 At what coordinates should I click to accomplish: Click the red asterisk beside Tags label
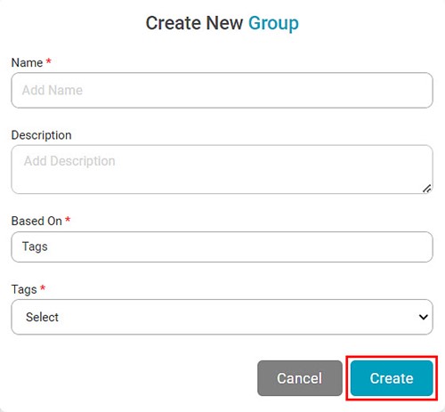43,287
